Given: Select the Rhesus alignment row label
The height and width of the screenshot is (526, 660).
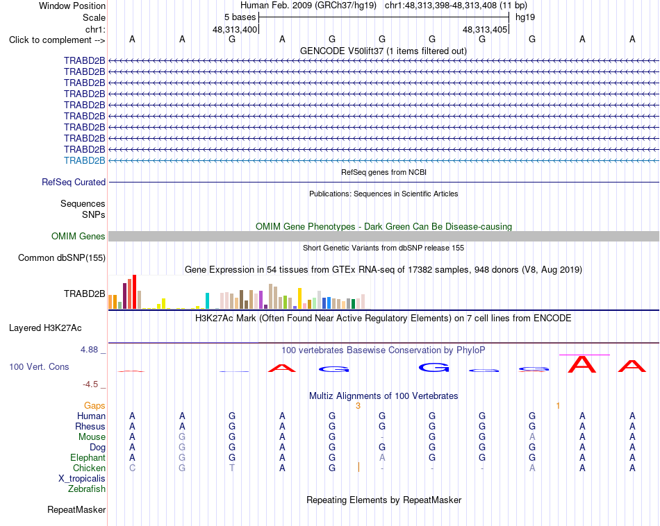Looking at the screenshot, I should click(x=90, y=426).
